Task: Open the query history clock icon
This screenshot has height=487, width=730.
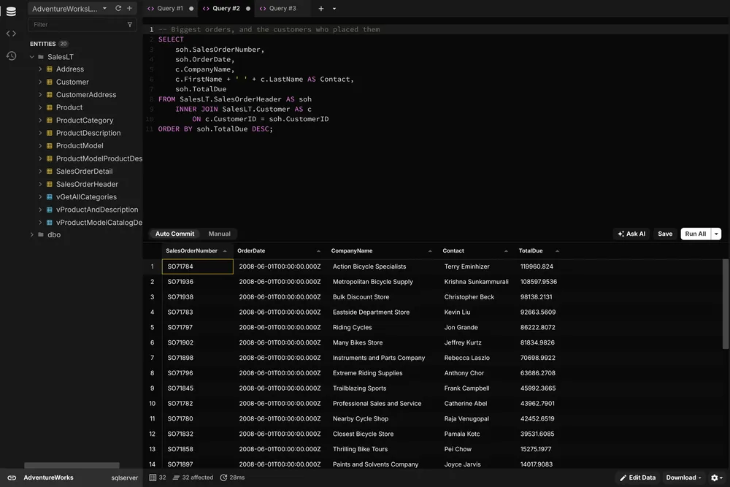Action: [11, 56]
